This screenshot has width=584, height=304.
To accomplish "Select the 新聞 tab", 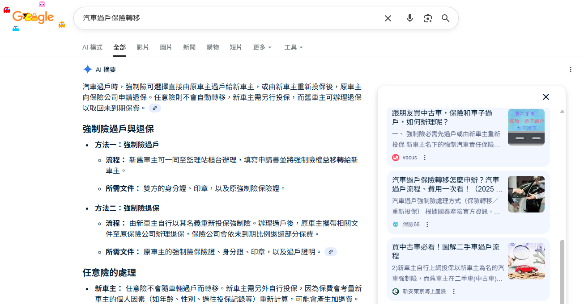I will click(x=189, y=47).
